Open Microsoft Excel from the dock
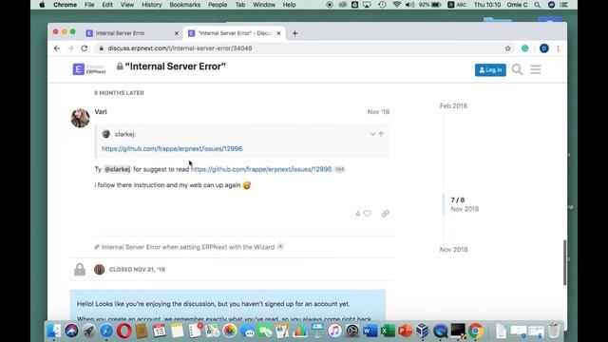 click(388, 331)
